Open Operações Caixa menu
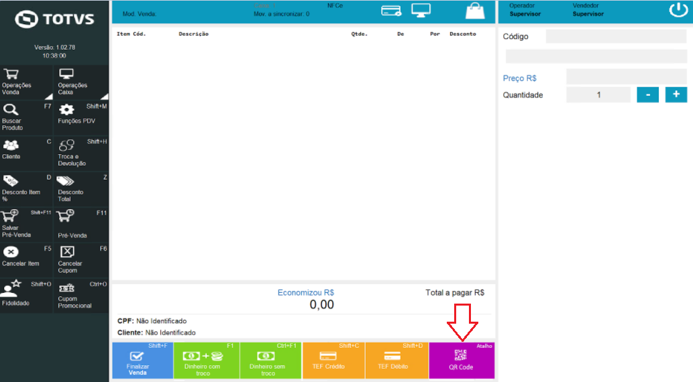The width and height of the screenshot is (693, 382). coord(81,82)
